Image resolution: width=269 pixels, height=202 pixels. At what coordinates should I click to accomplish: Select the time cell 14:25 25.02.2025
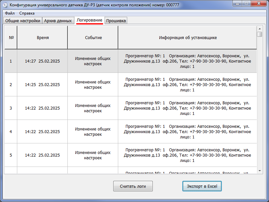pos(43,84)
